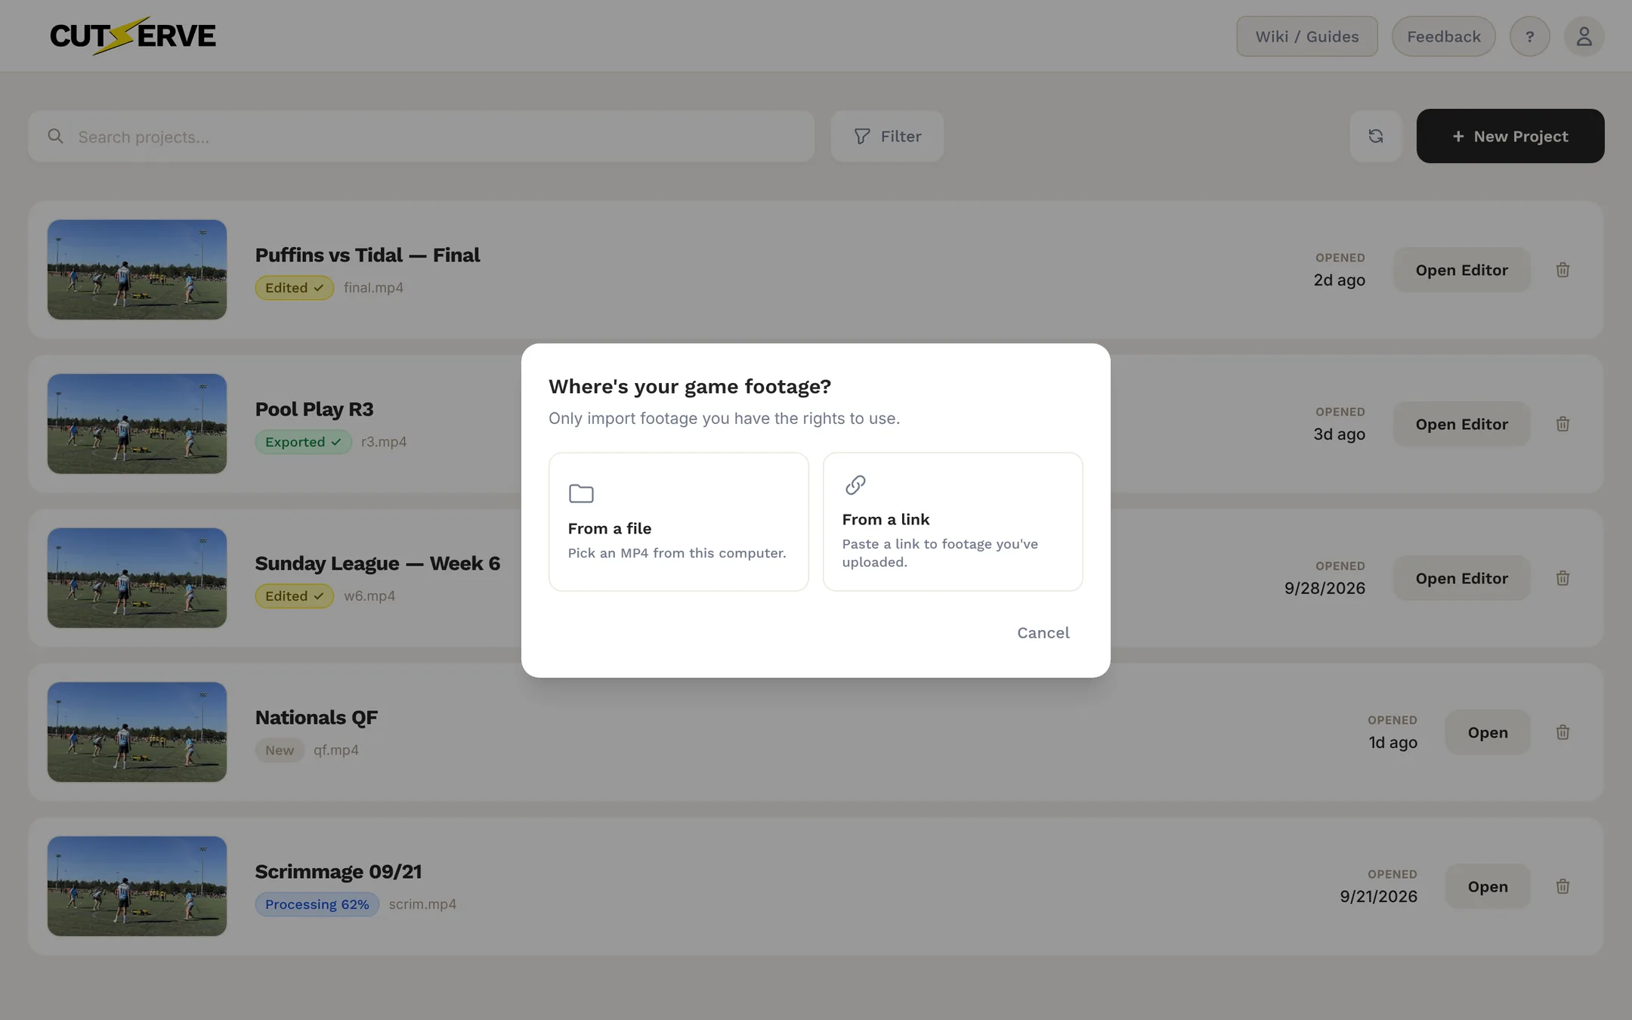Click the dialog heading about game footage
This screenshot has height=1020, width=1632.
tap(689, 387)
